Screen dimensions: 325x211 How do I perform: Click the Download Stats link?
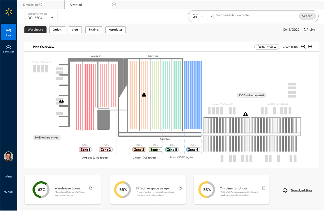301,190
